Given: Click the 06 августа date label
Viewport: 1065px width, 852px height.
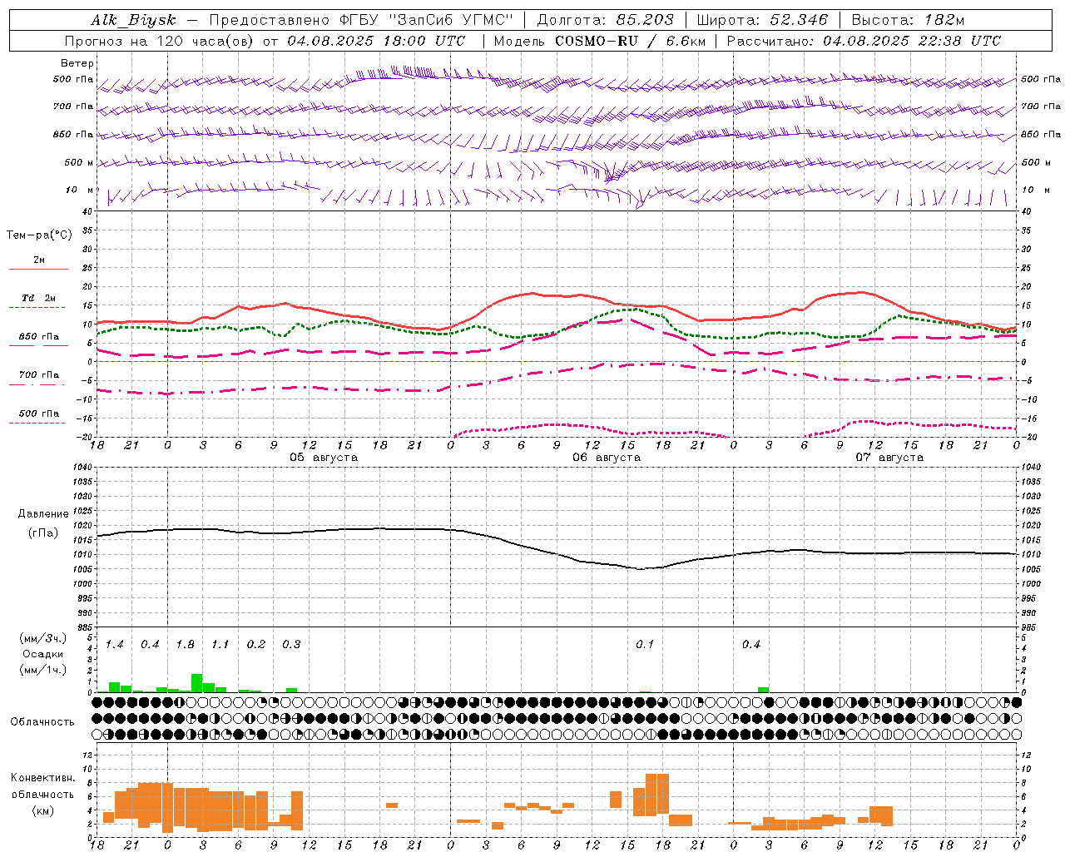Looking at the screenshot, I should point(607,458).
